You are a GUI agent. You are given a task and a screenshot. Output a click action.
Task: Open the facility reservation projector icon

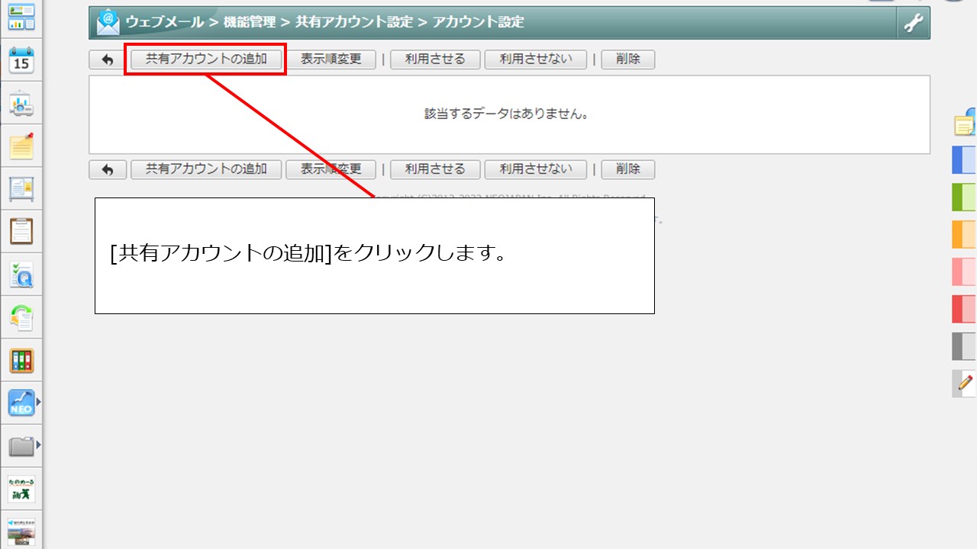(21, 103)
